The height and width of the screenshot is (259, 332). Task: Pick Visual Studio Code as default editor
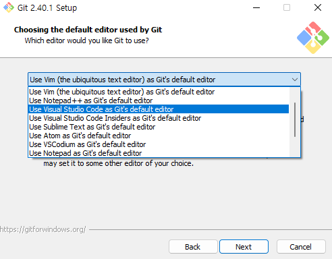(x=159, y=109)
